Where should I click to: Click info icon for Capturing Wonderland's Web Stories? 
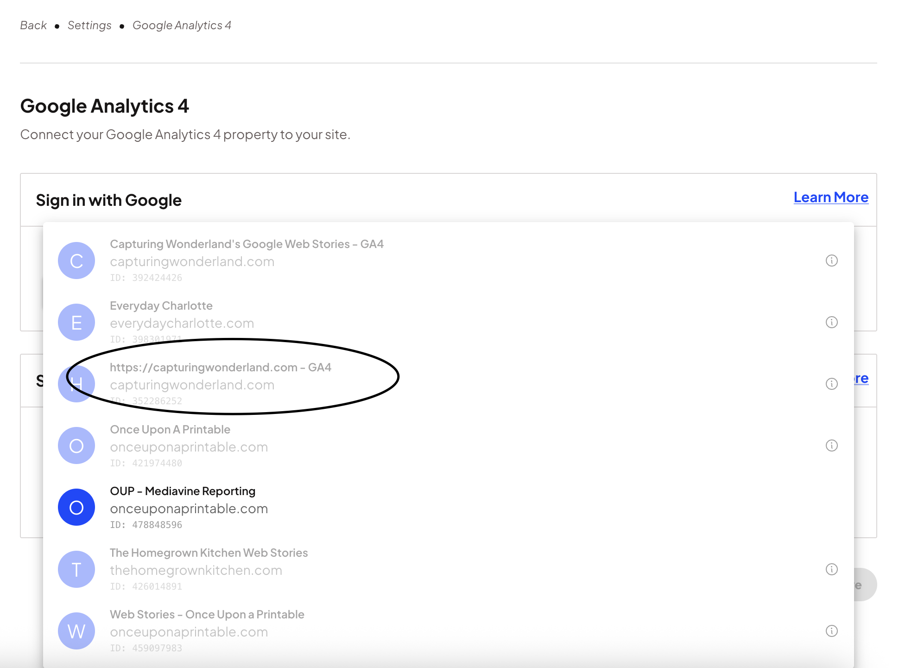click(x=831, y=261)
